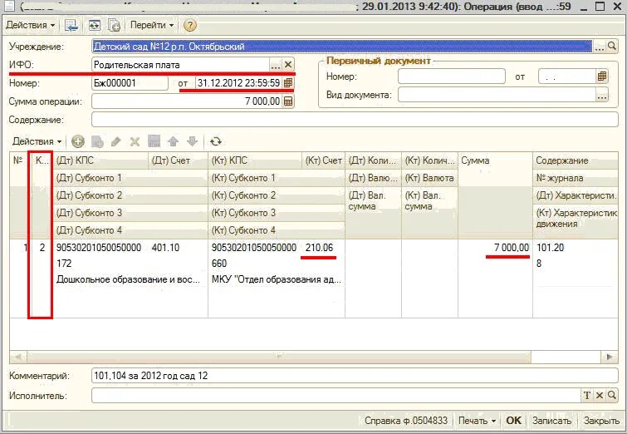Click the (Кт) Счет column header
This screenshot has height=434, width=627.
click(324, 160)
